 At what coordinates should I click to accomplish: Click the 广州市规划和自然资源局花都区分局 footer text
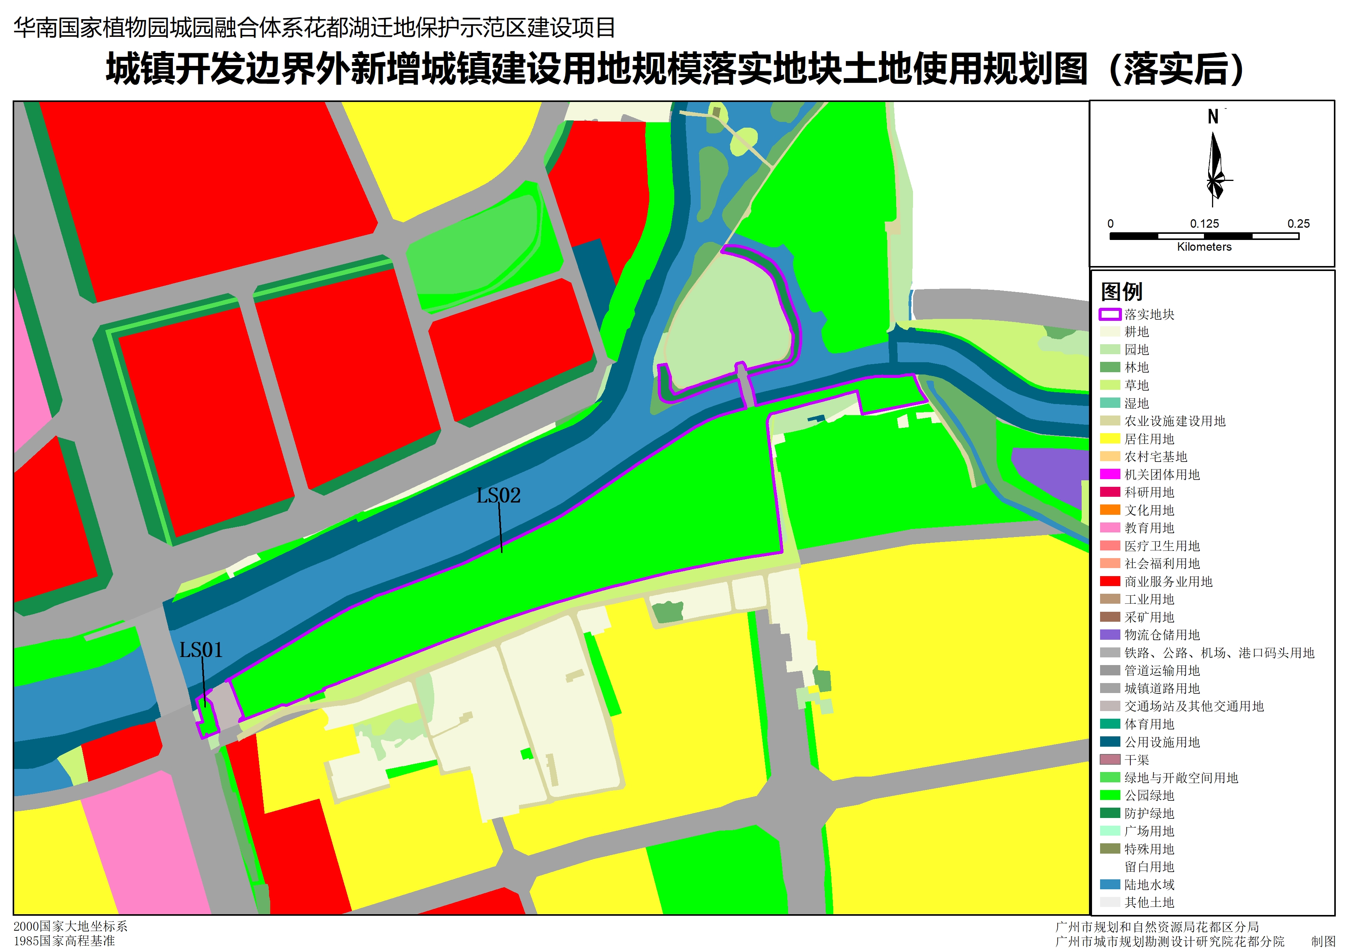pyautogui.click(x=1157, y=927)
